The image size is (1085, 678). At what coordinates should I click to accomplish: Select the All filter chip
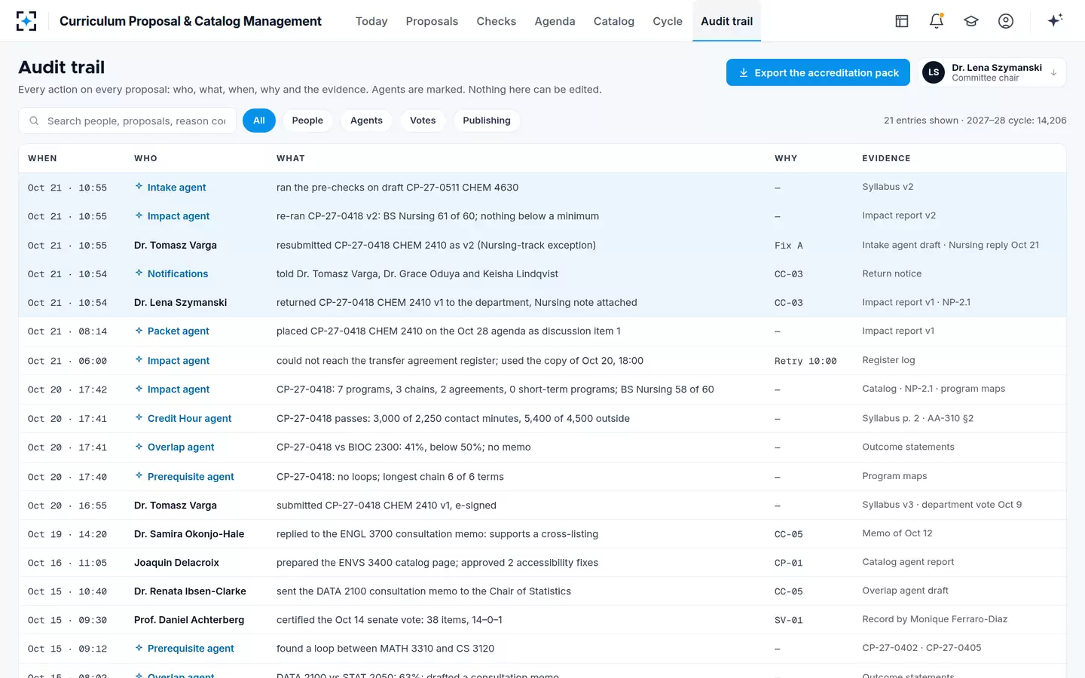coord(259,121)
